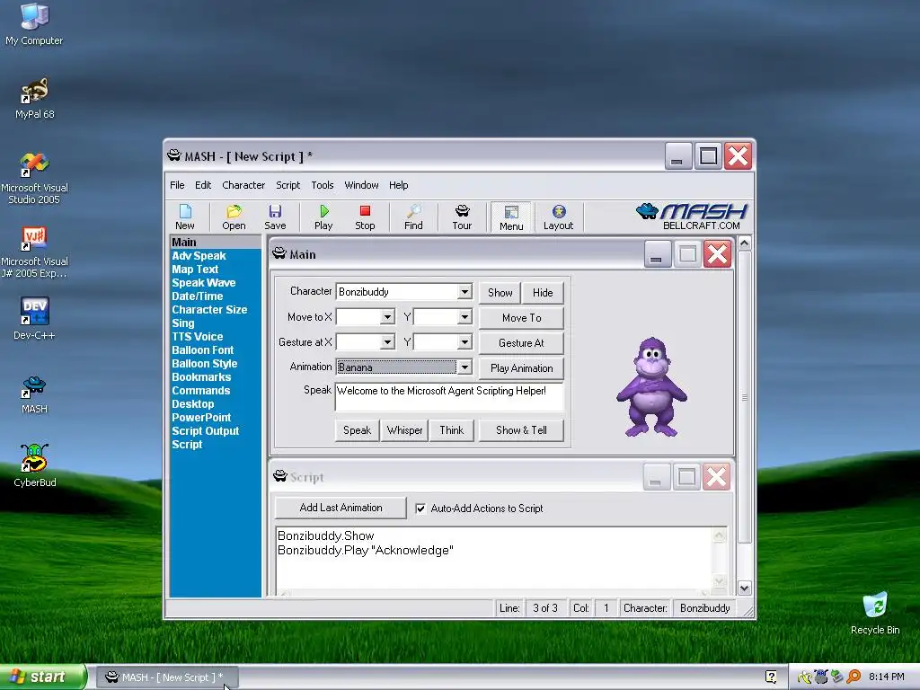The height and width of the screenshot is (690, 920).
Task: Open the Tools menu
Action: click(323, 185)
